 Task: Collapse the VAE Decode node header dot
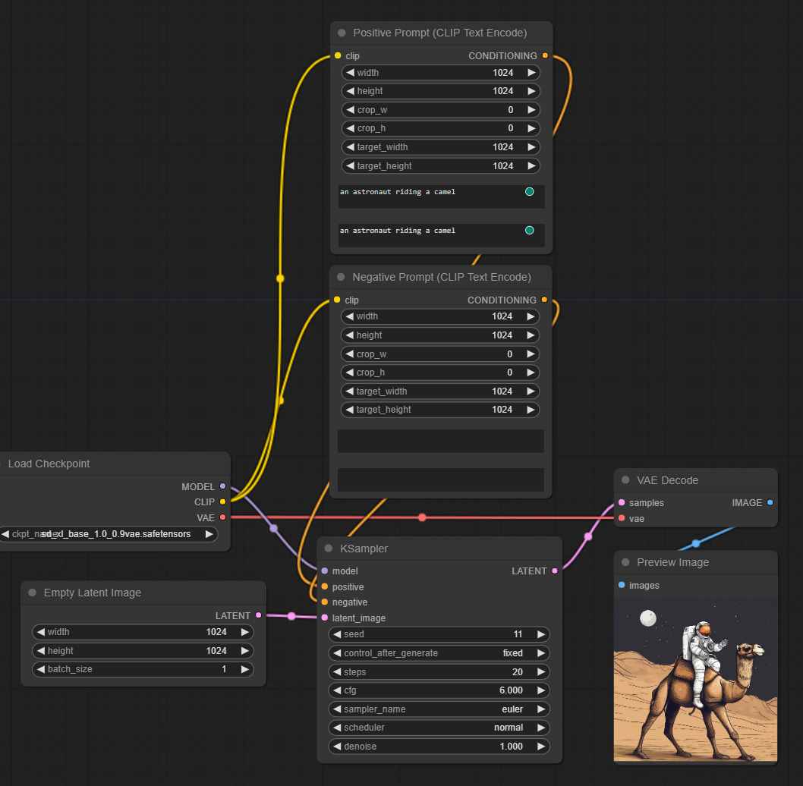625,479
